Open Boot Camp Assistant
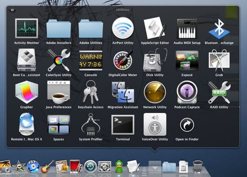 click(x=26, y=60)
